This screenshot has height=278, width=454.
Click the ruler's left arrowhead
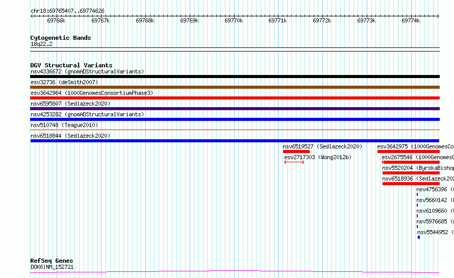tap(32, 16)
